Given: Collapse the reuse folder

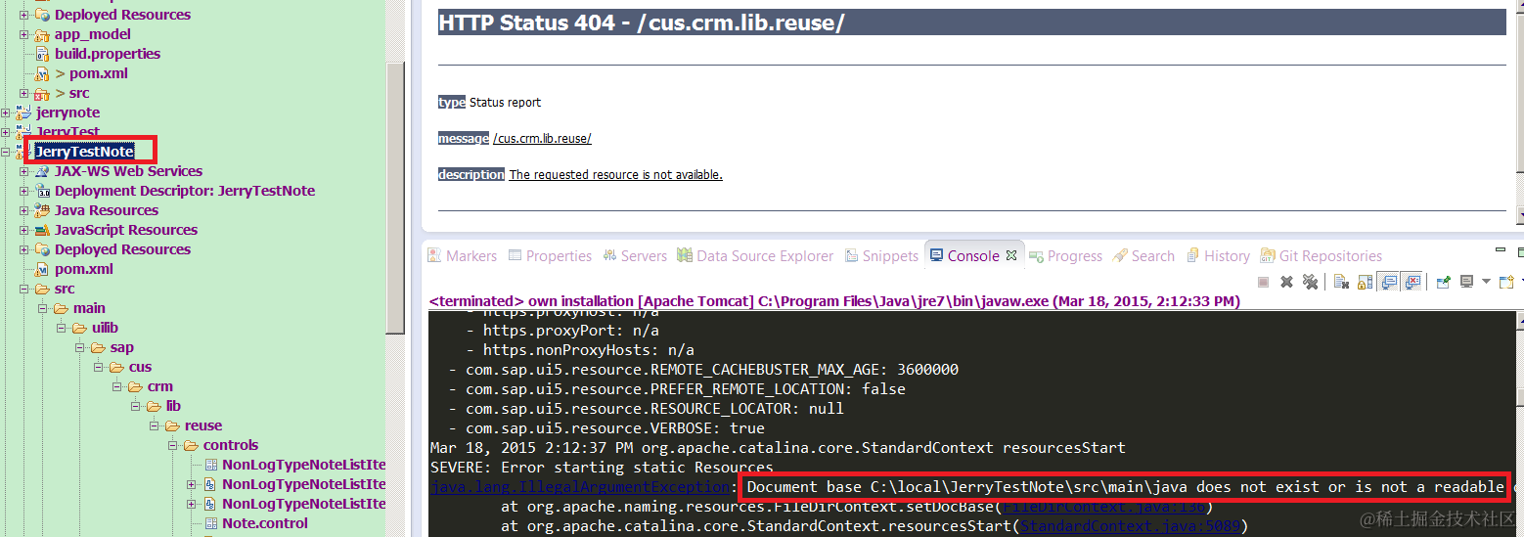Looking at the screenshot, I should tap(155, 425).
